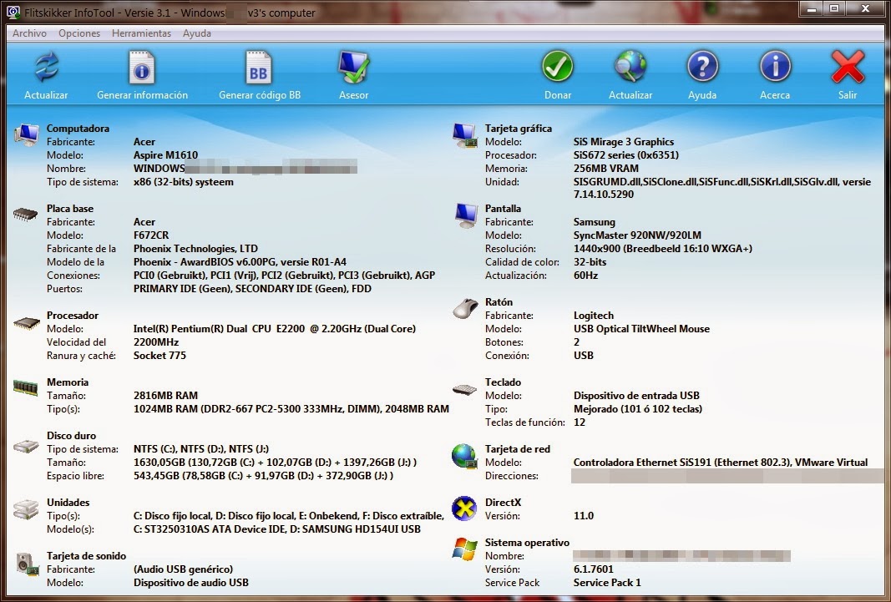Screen dimensions: 891x602
Task: Click the red Salir exit icon
Action: click(x=847, y=67)
